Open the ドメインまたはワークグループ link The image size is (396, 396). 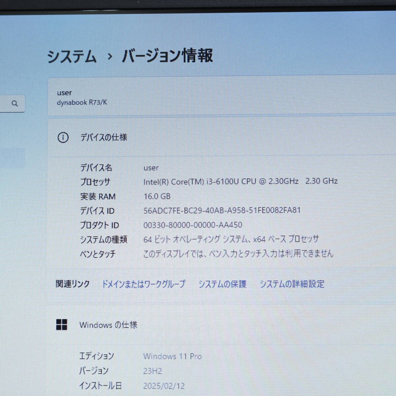(x=144, y=284)
